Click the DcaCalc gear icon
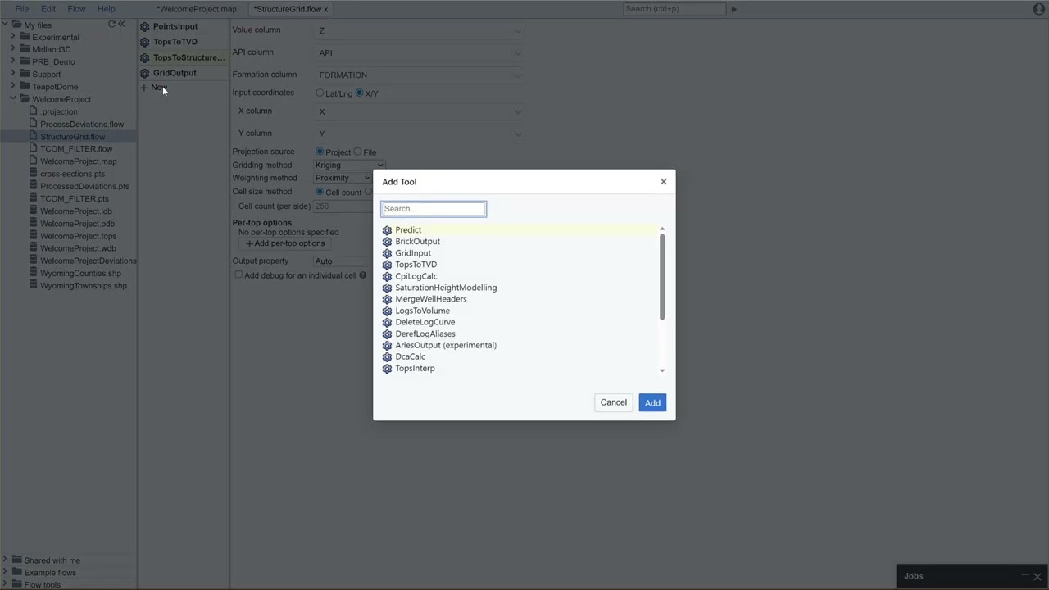The height and width of the screenshot is (590, 1049). pos(387,357)
